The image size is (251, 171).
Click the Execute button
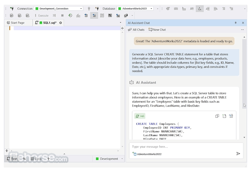[x=42, y=15]
